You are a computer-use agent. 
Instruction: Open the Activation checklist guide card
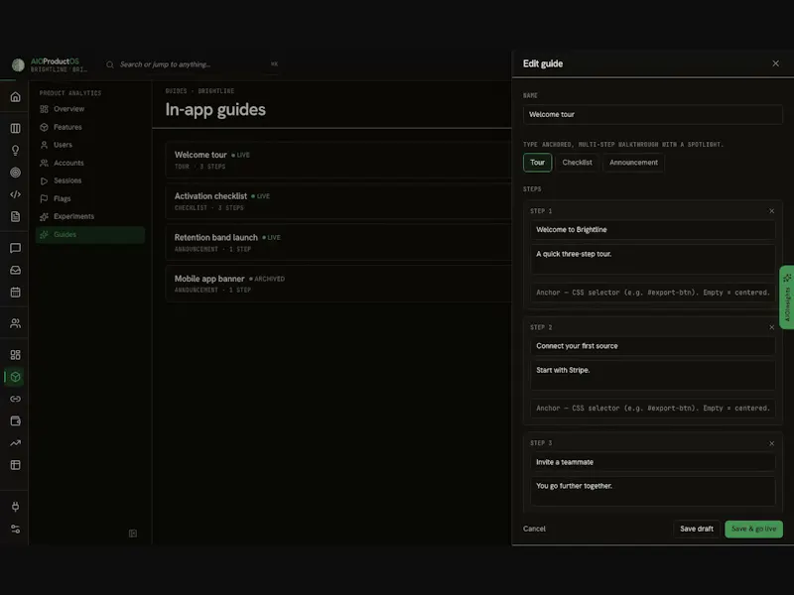tap(338, 201)
